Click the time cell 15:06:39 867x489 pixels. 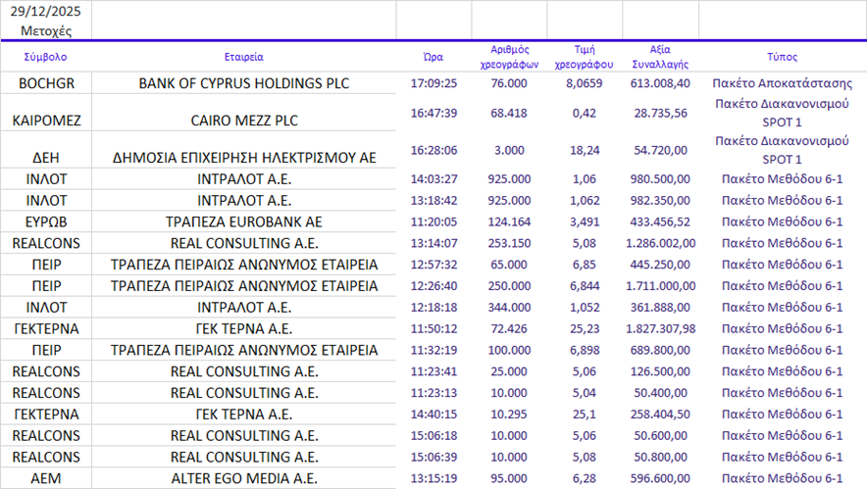pos(433,457)
